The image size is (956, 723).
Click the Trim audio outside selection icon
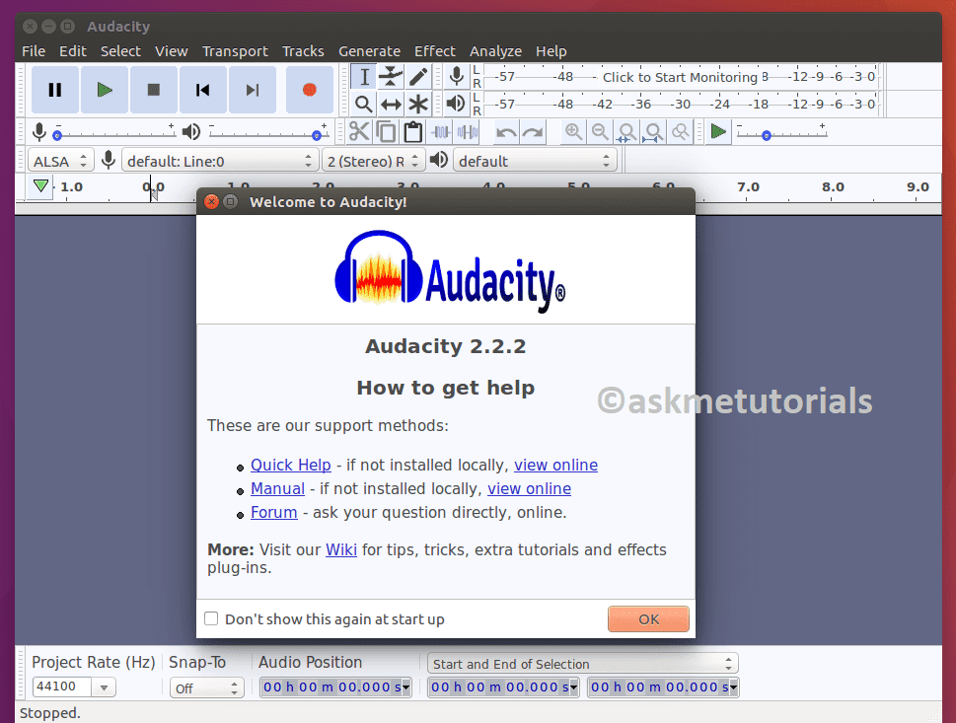click(441, 131)
